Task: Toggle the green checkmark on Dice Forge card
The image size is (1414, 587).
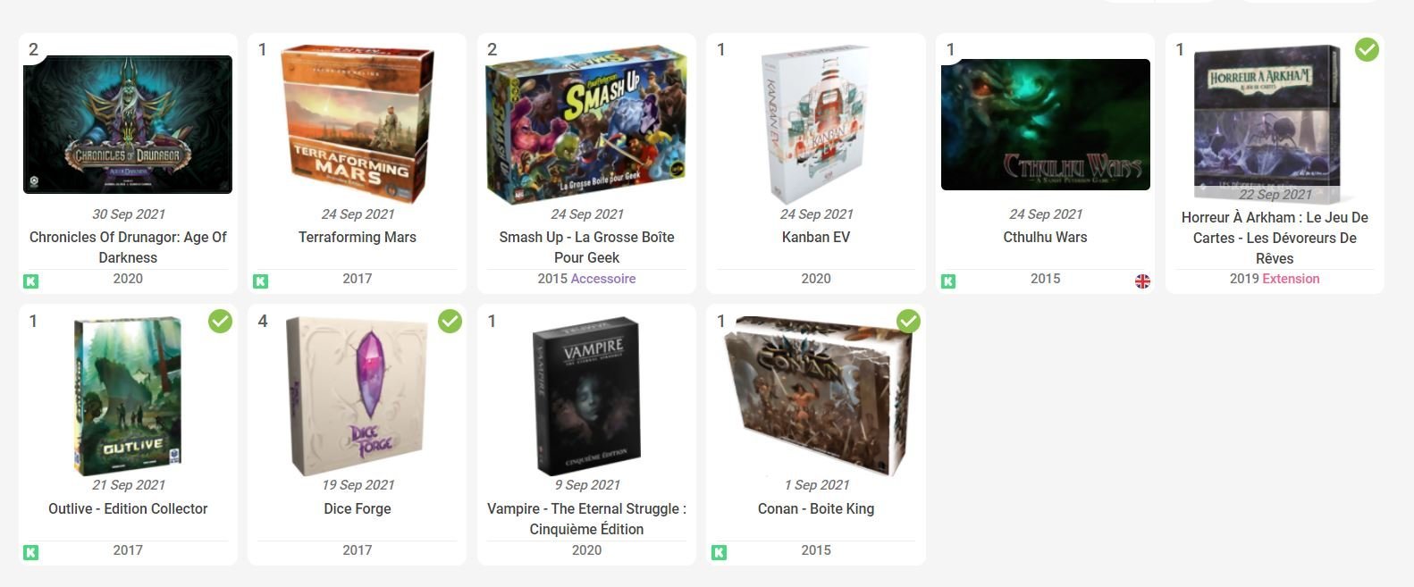Action: pyautogui.click(x=450, y=321)
